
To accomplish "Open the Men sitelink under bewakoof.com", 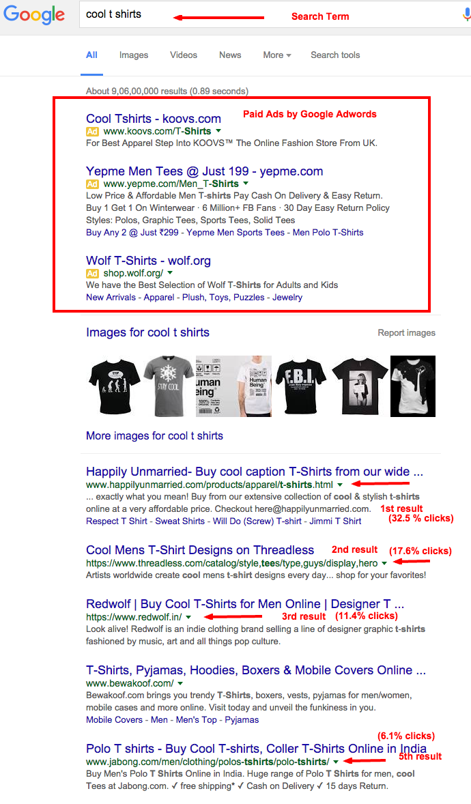I will 159,719.
